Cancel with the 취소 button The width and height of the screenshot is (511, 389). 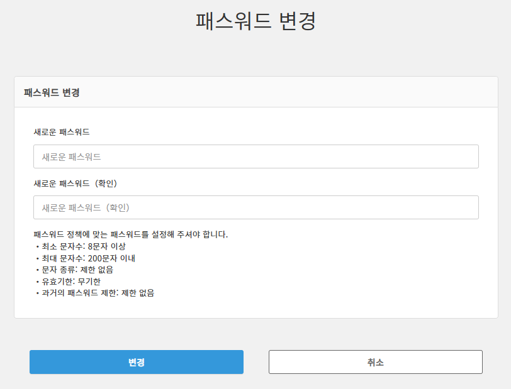(375, 362)
